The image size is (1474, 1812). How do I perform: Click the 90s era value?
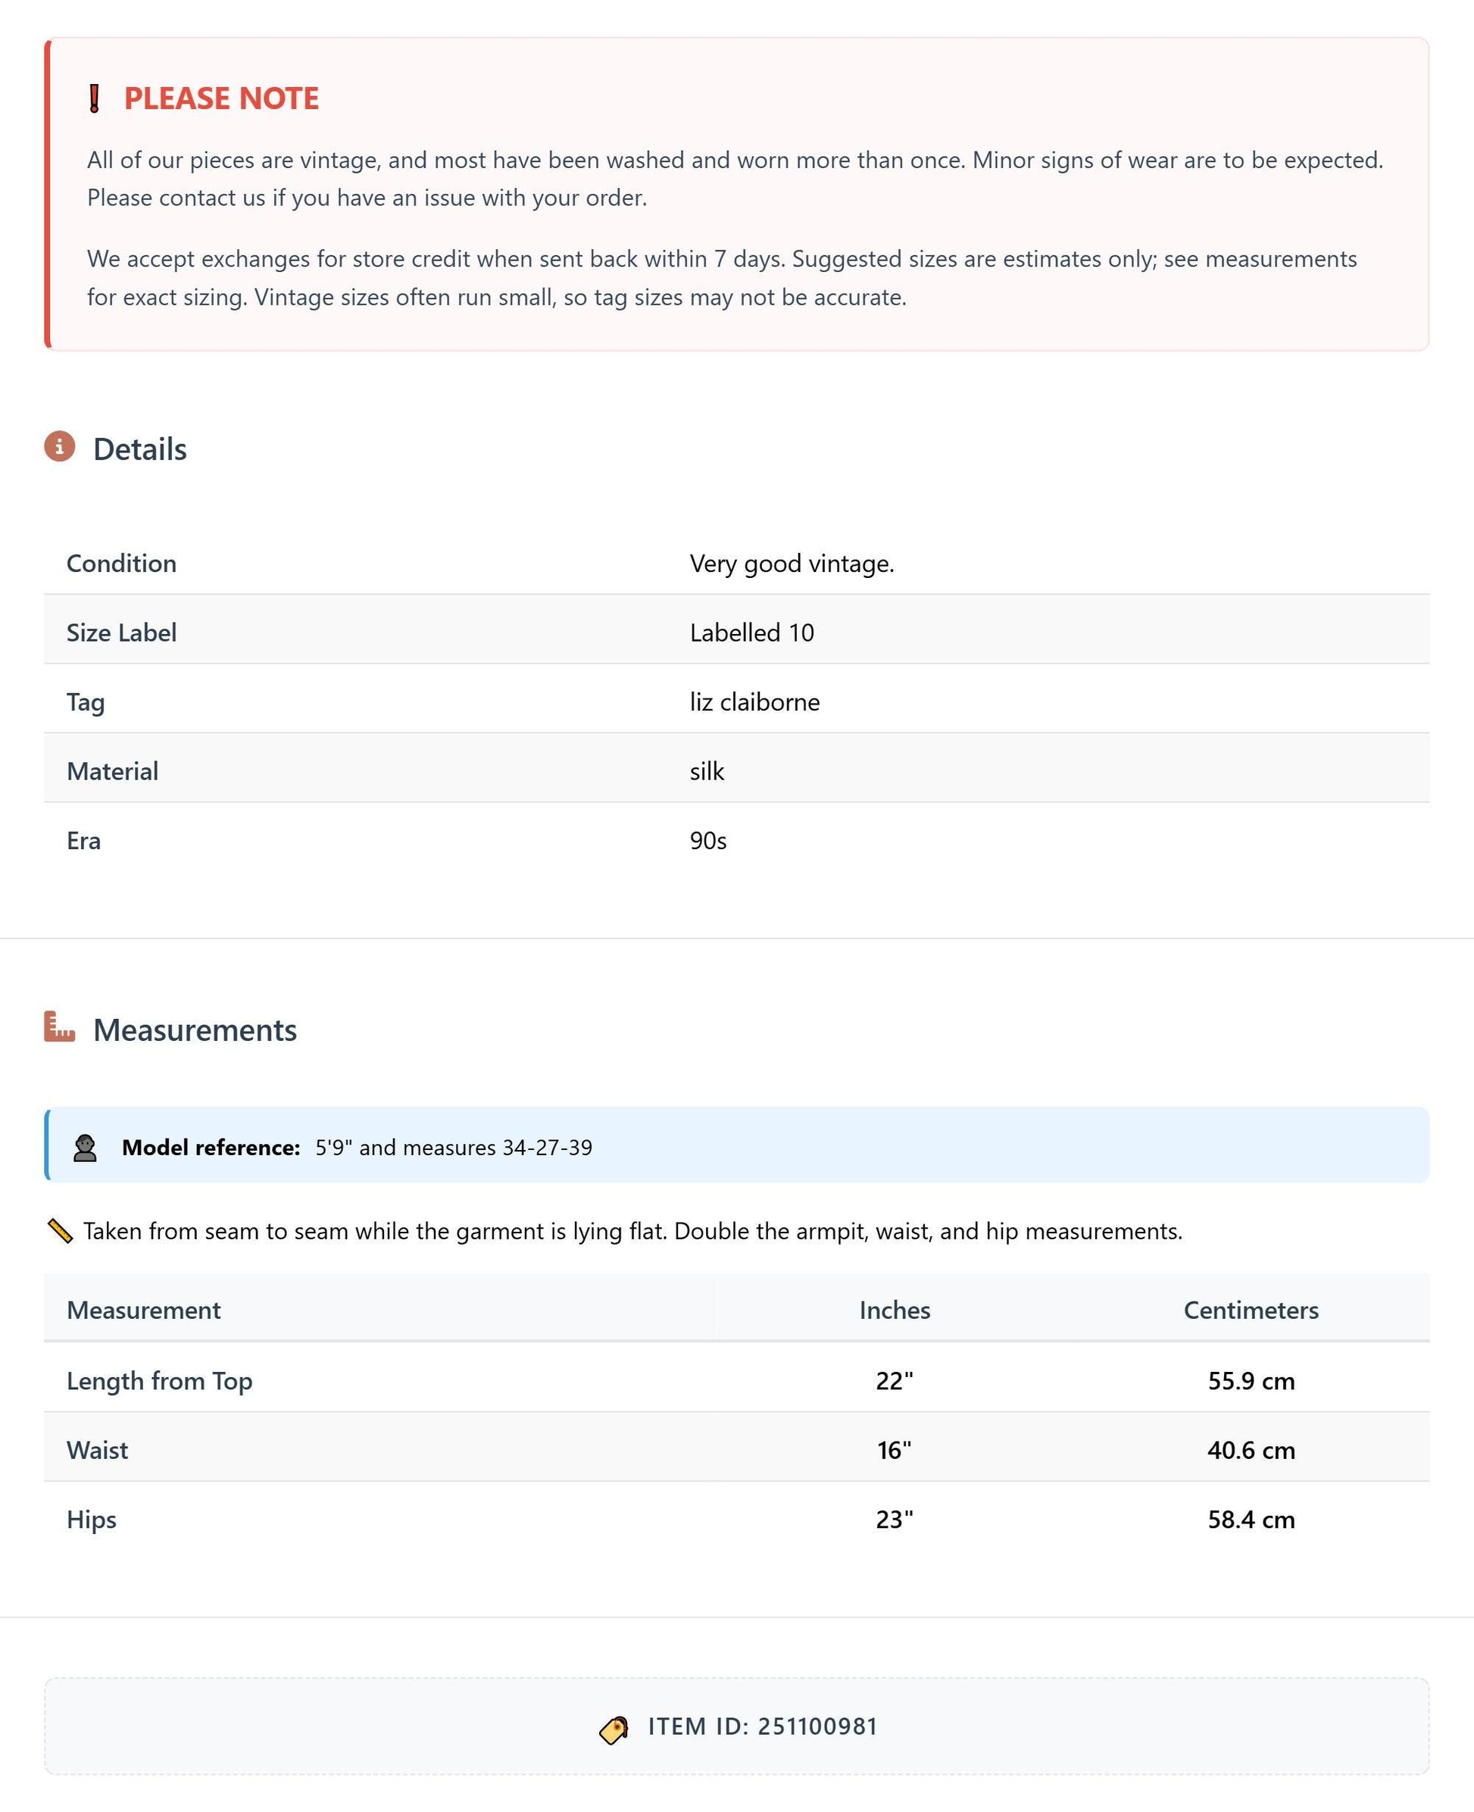[708, 841]
